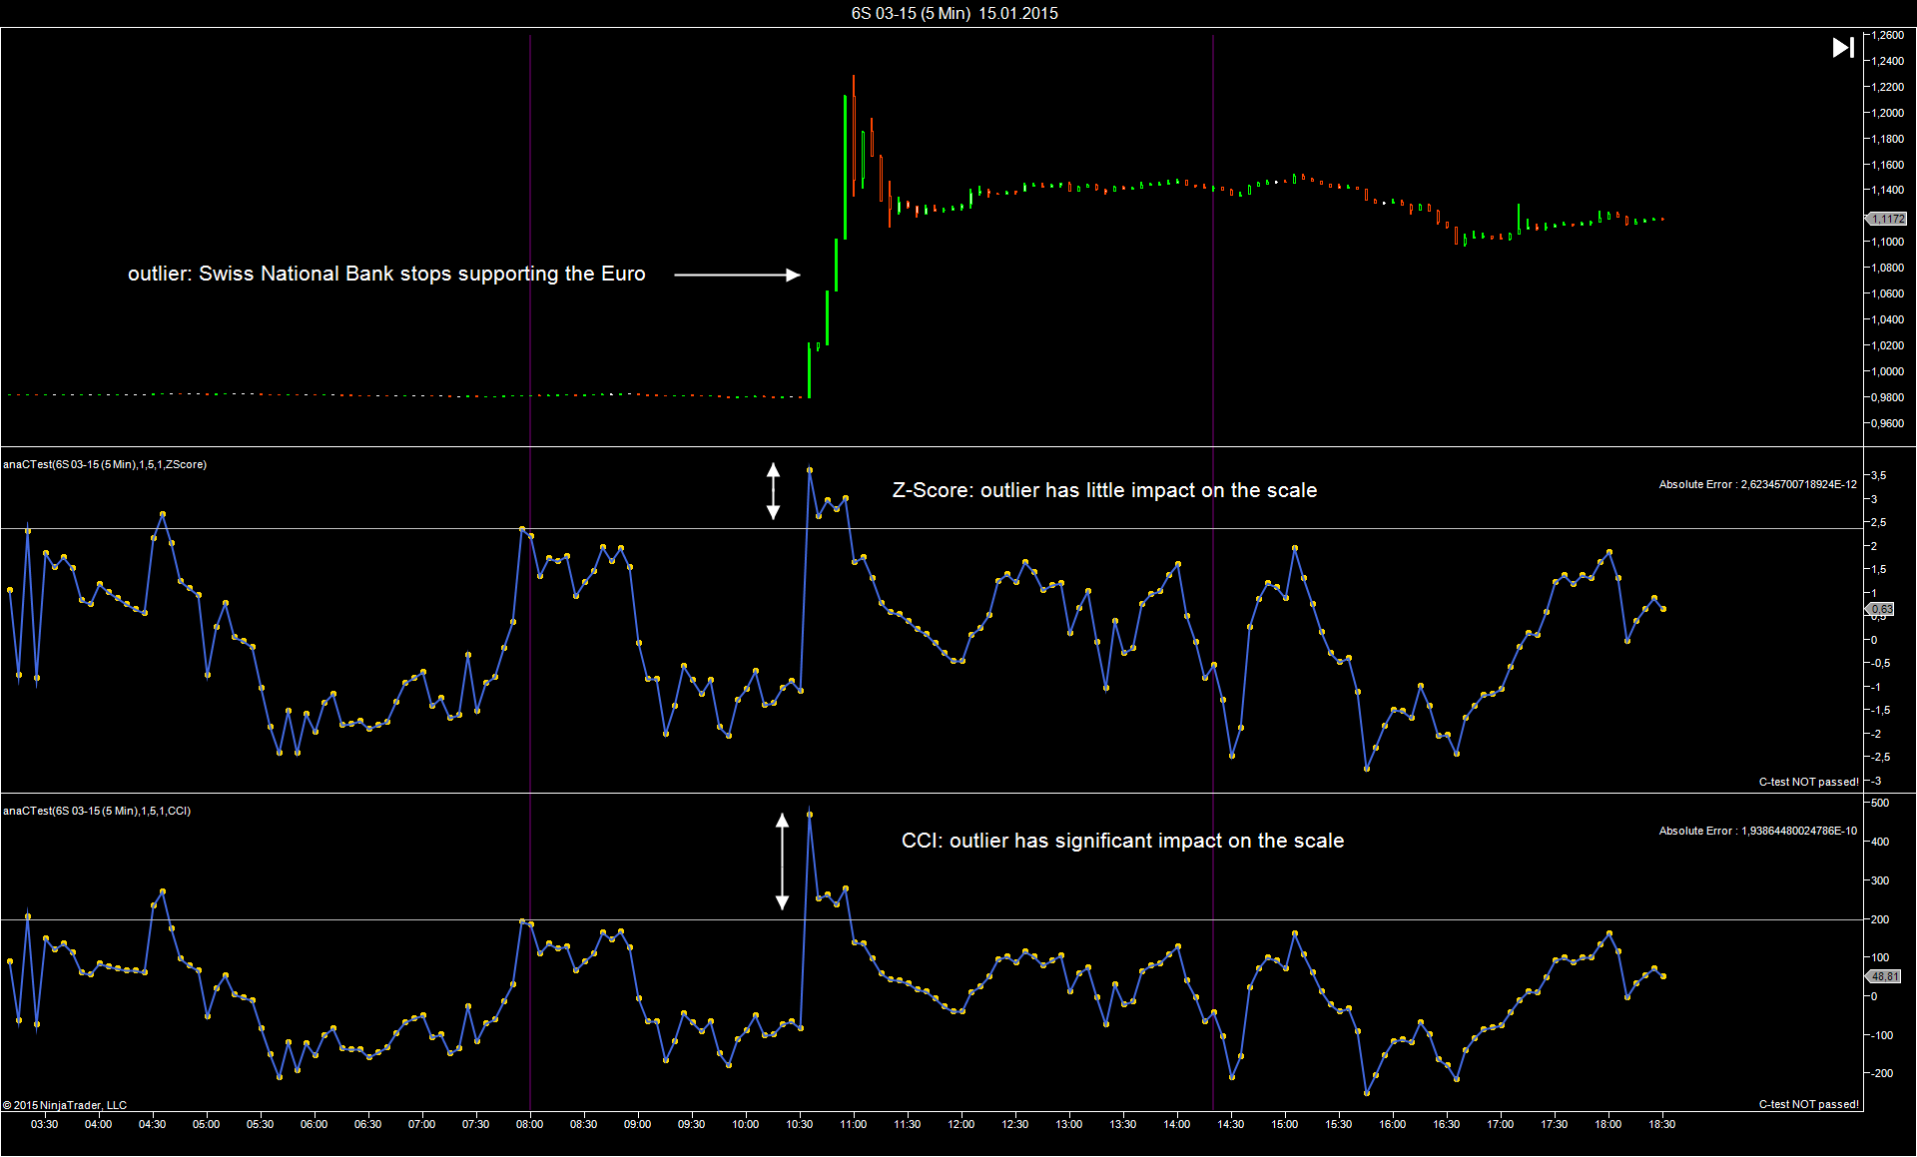
Task: Click the 1,2600 price axis label
Action: 1887,35
